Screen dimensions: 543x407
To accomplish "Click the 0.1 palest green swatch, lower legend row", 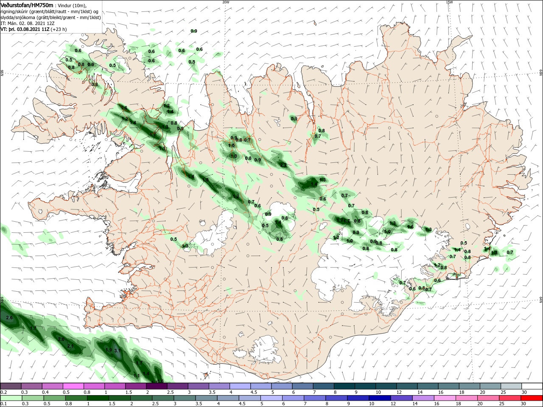I will [11, 398].
